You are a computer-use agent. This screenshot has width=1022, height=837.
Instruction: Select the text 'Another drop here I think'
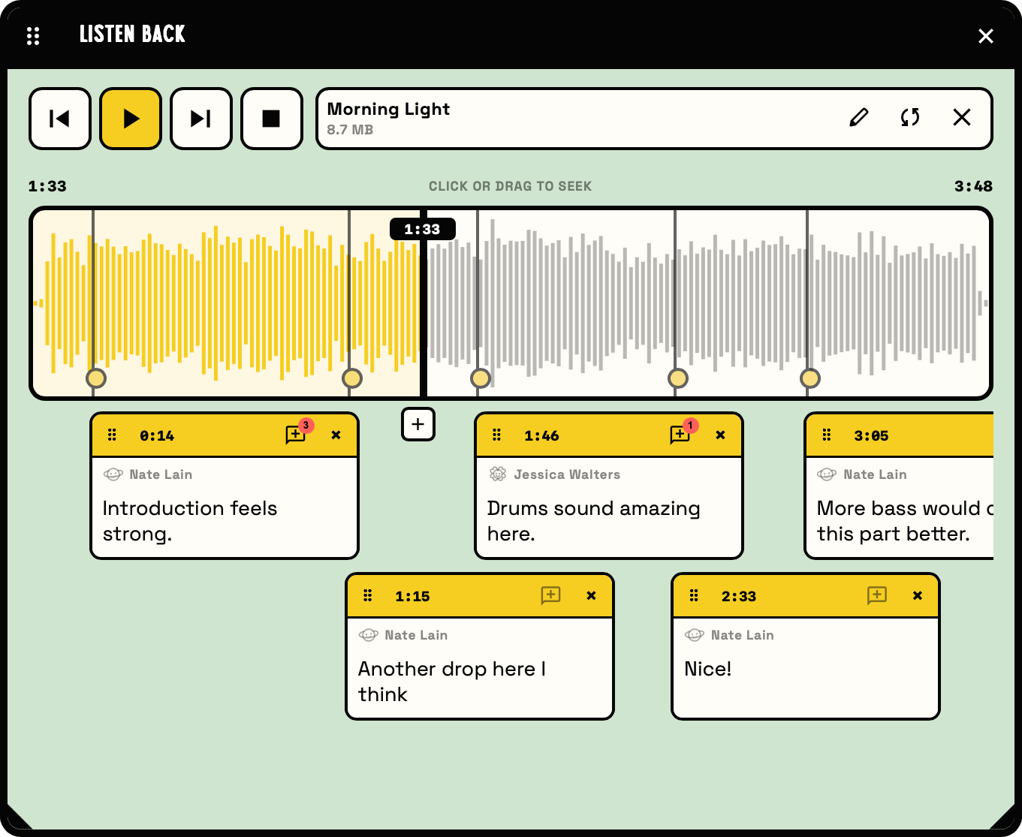(452, 682)
